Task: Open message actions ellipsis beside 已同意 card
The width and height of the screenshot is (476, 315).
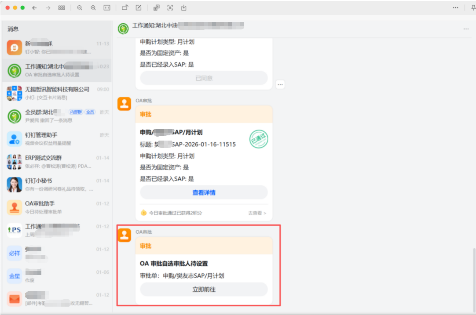Action: click(280, 84)
